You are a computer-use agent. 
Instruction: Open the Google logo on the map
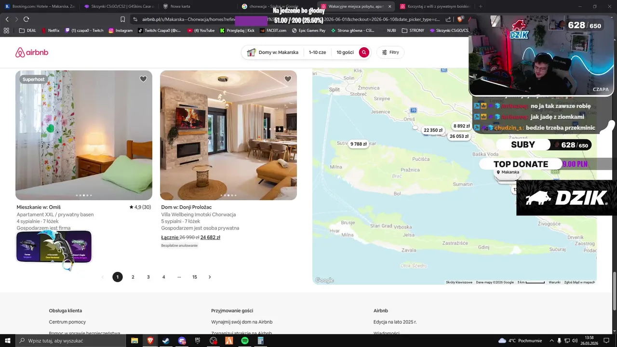324,280
